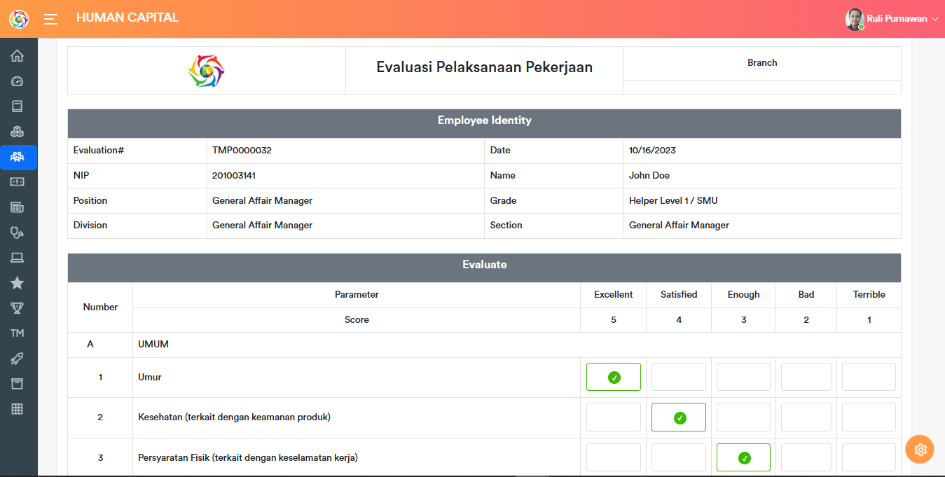Select Bad for Kesehatan

[x=806, y=417]
